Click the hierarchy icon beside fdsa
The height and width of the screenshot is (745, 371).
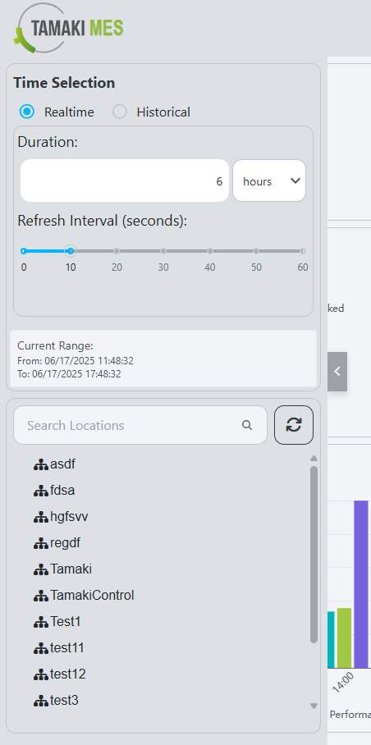click(41, 491)
